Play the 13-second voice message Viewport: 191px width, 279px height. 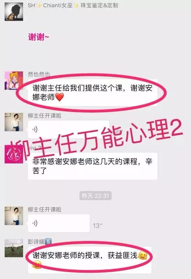tap(59, 223)
